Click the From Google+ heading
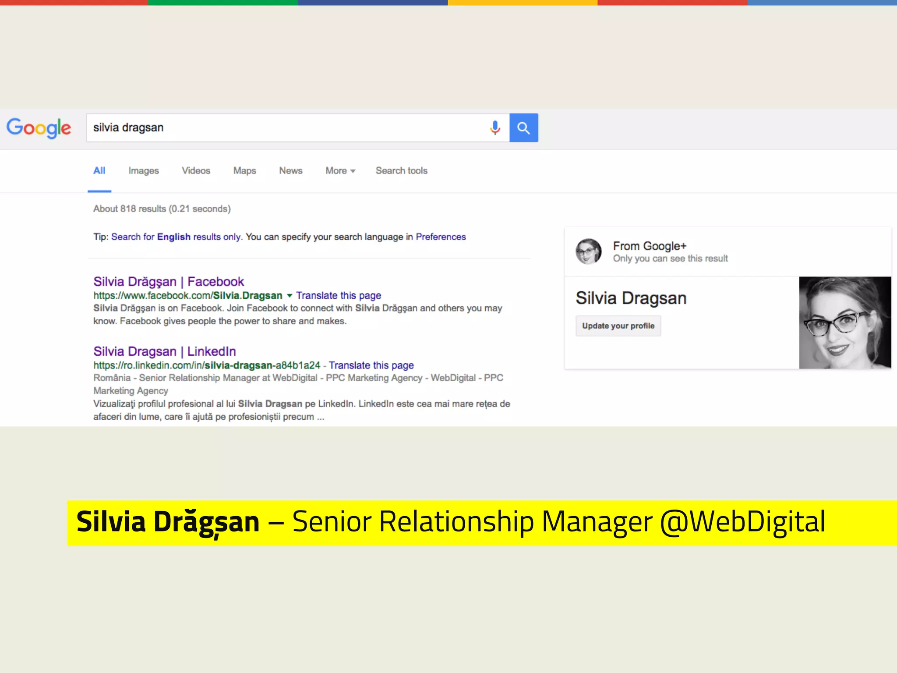Viewport: 897px width, 673px height. tap(650, 246)
